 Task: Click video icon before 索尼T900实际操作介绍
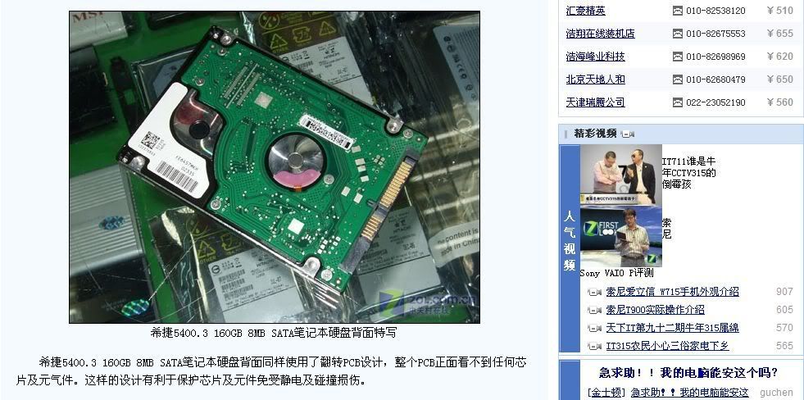(594, 311)
